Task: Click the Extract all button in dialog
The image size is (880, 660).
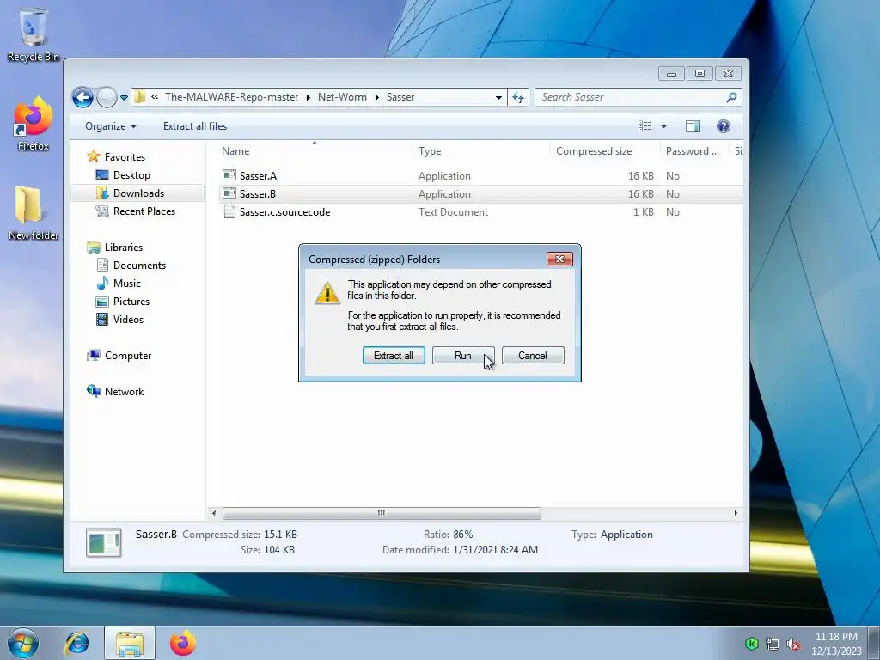Action: coord(394,355)
